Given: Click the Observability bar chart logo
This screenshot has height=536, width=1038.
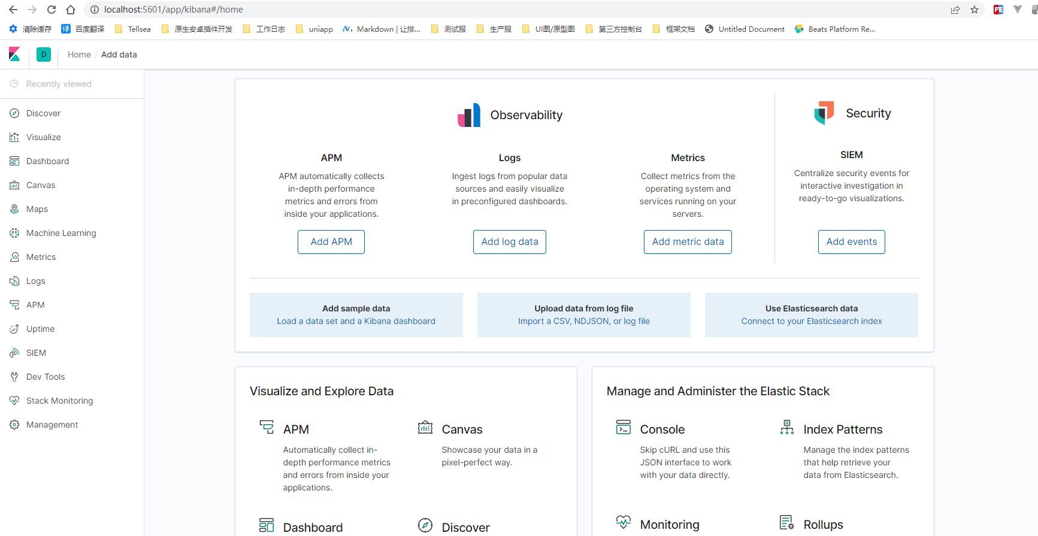Looking at the screenshot, I should click(x=469, y=115).
